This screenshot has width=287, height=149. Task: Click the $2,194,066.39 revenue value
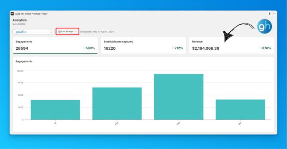click(x=206, y=48)
